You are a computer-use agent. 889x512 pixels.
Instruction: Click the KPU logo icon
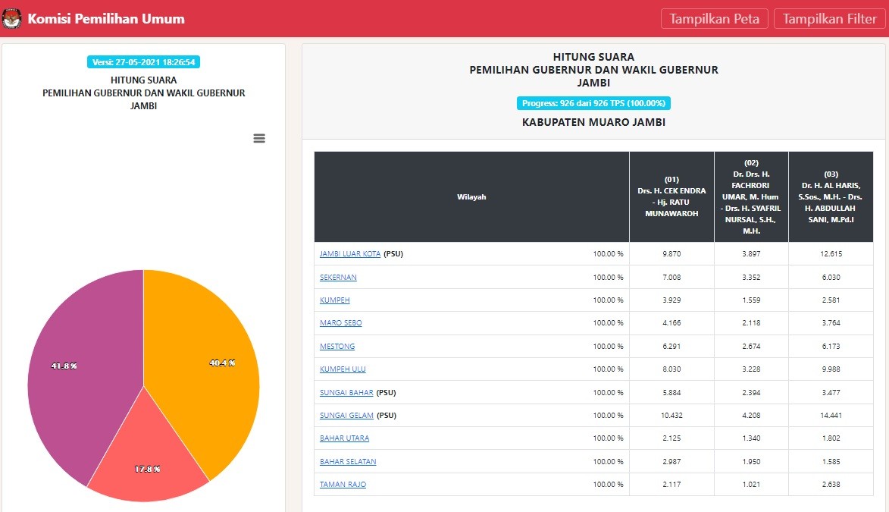[12, 19]
